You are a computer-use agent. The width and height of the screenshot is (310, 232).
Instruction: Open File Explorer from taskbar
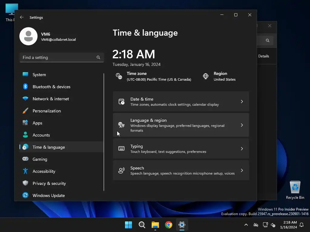coord(155,225)
